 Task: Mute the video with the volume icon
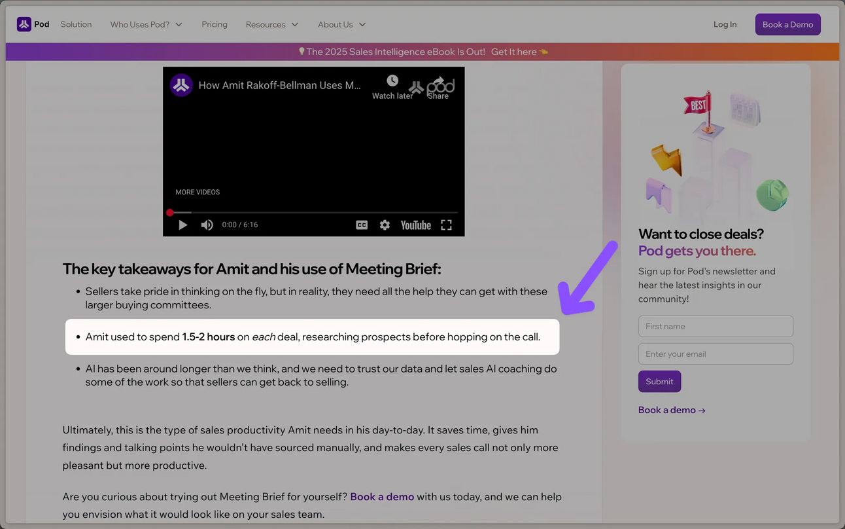click(207, 225)
